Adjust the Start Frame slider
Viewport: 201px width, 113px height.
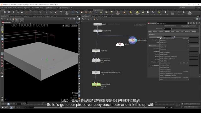coord(185,29)
